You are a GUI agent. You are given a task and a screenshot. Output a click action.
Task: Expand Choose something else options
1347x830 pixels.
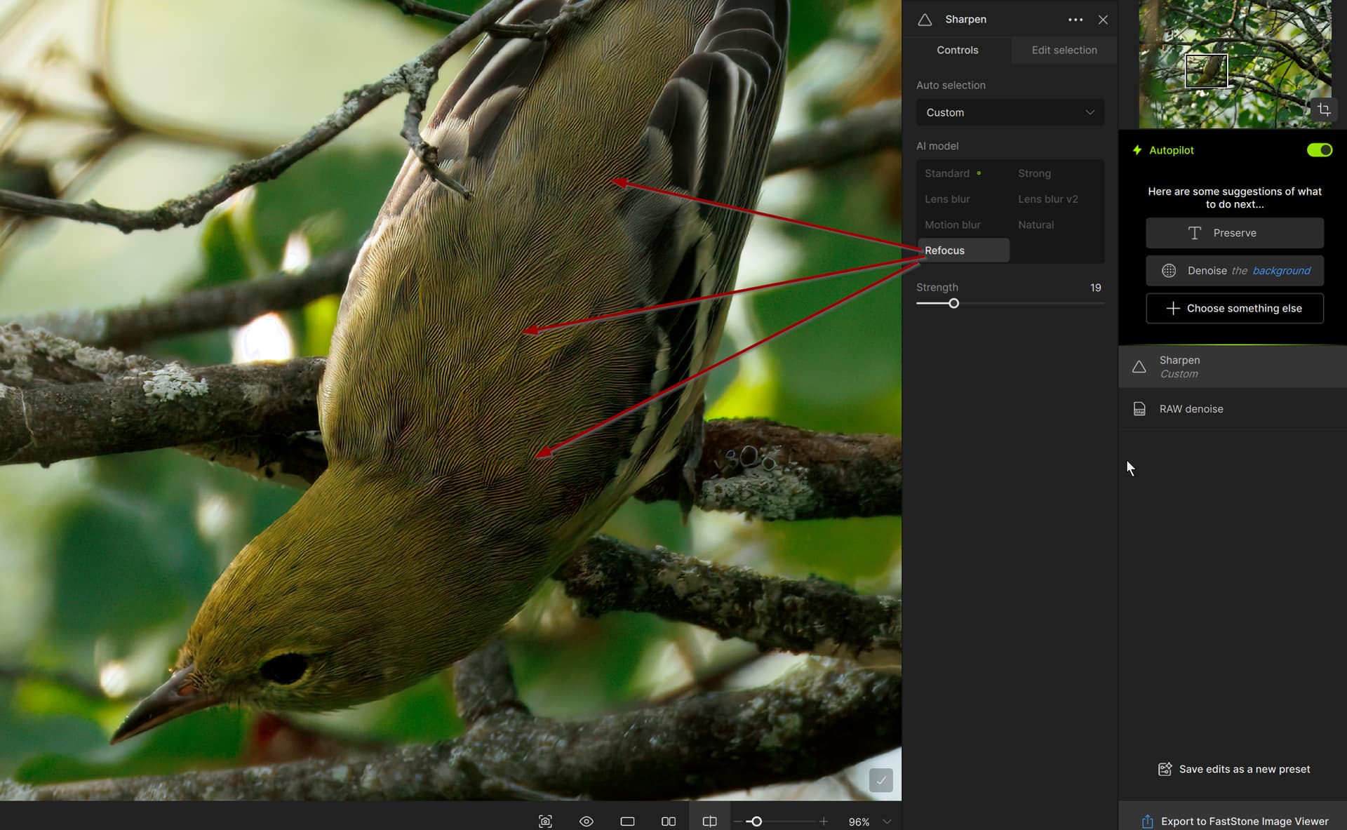click(1234, 308)
